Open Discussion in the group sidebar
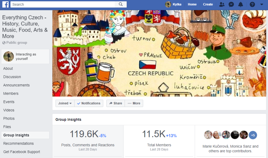The height and width of the screenshot is (158, 268). [x=12, y=77]
